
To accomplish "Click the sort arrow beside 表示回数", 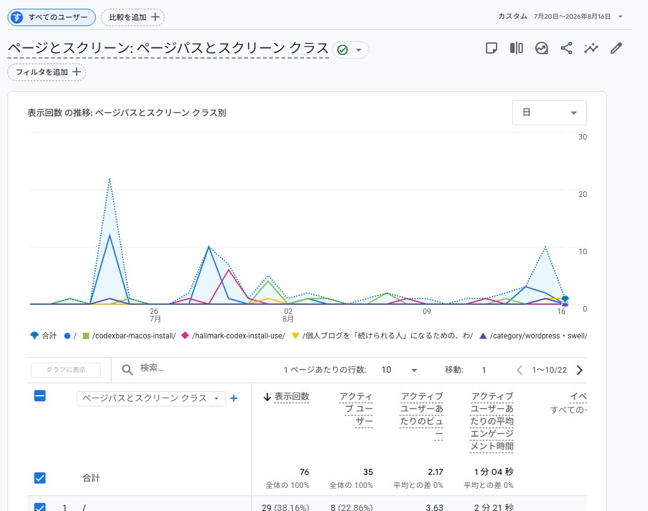I will click(267, 398).
